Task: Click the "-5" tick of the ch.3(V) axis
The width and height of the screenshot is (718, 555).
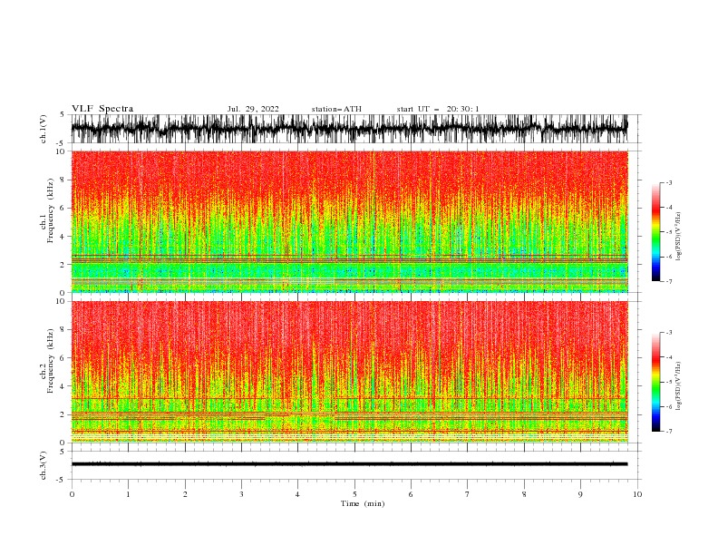Action: click(x=62, y=480)
